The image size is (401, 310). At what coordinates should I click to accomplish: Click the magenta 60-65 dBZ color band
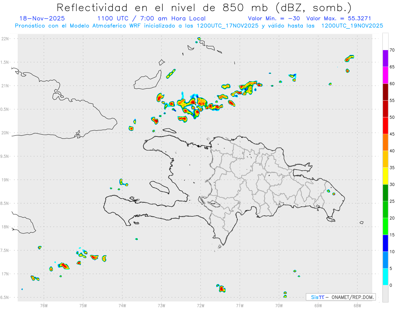tap(385, 75)
